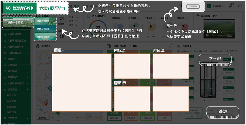This screenshot has height=125, width=246.
Task: Toggle the fullscreen icon
Action: coord(240,6)
